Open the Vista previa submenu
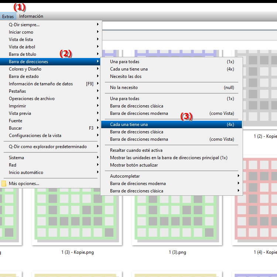 50,113
